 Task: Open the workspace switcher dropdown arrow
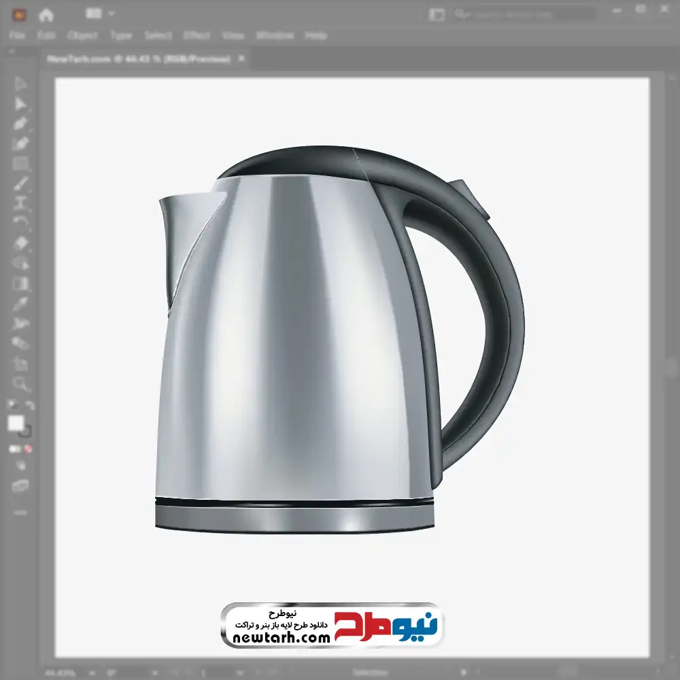(x=112, y=14)
